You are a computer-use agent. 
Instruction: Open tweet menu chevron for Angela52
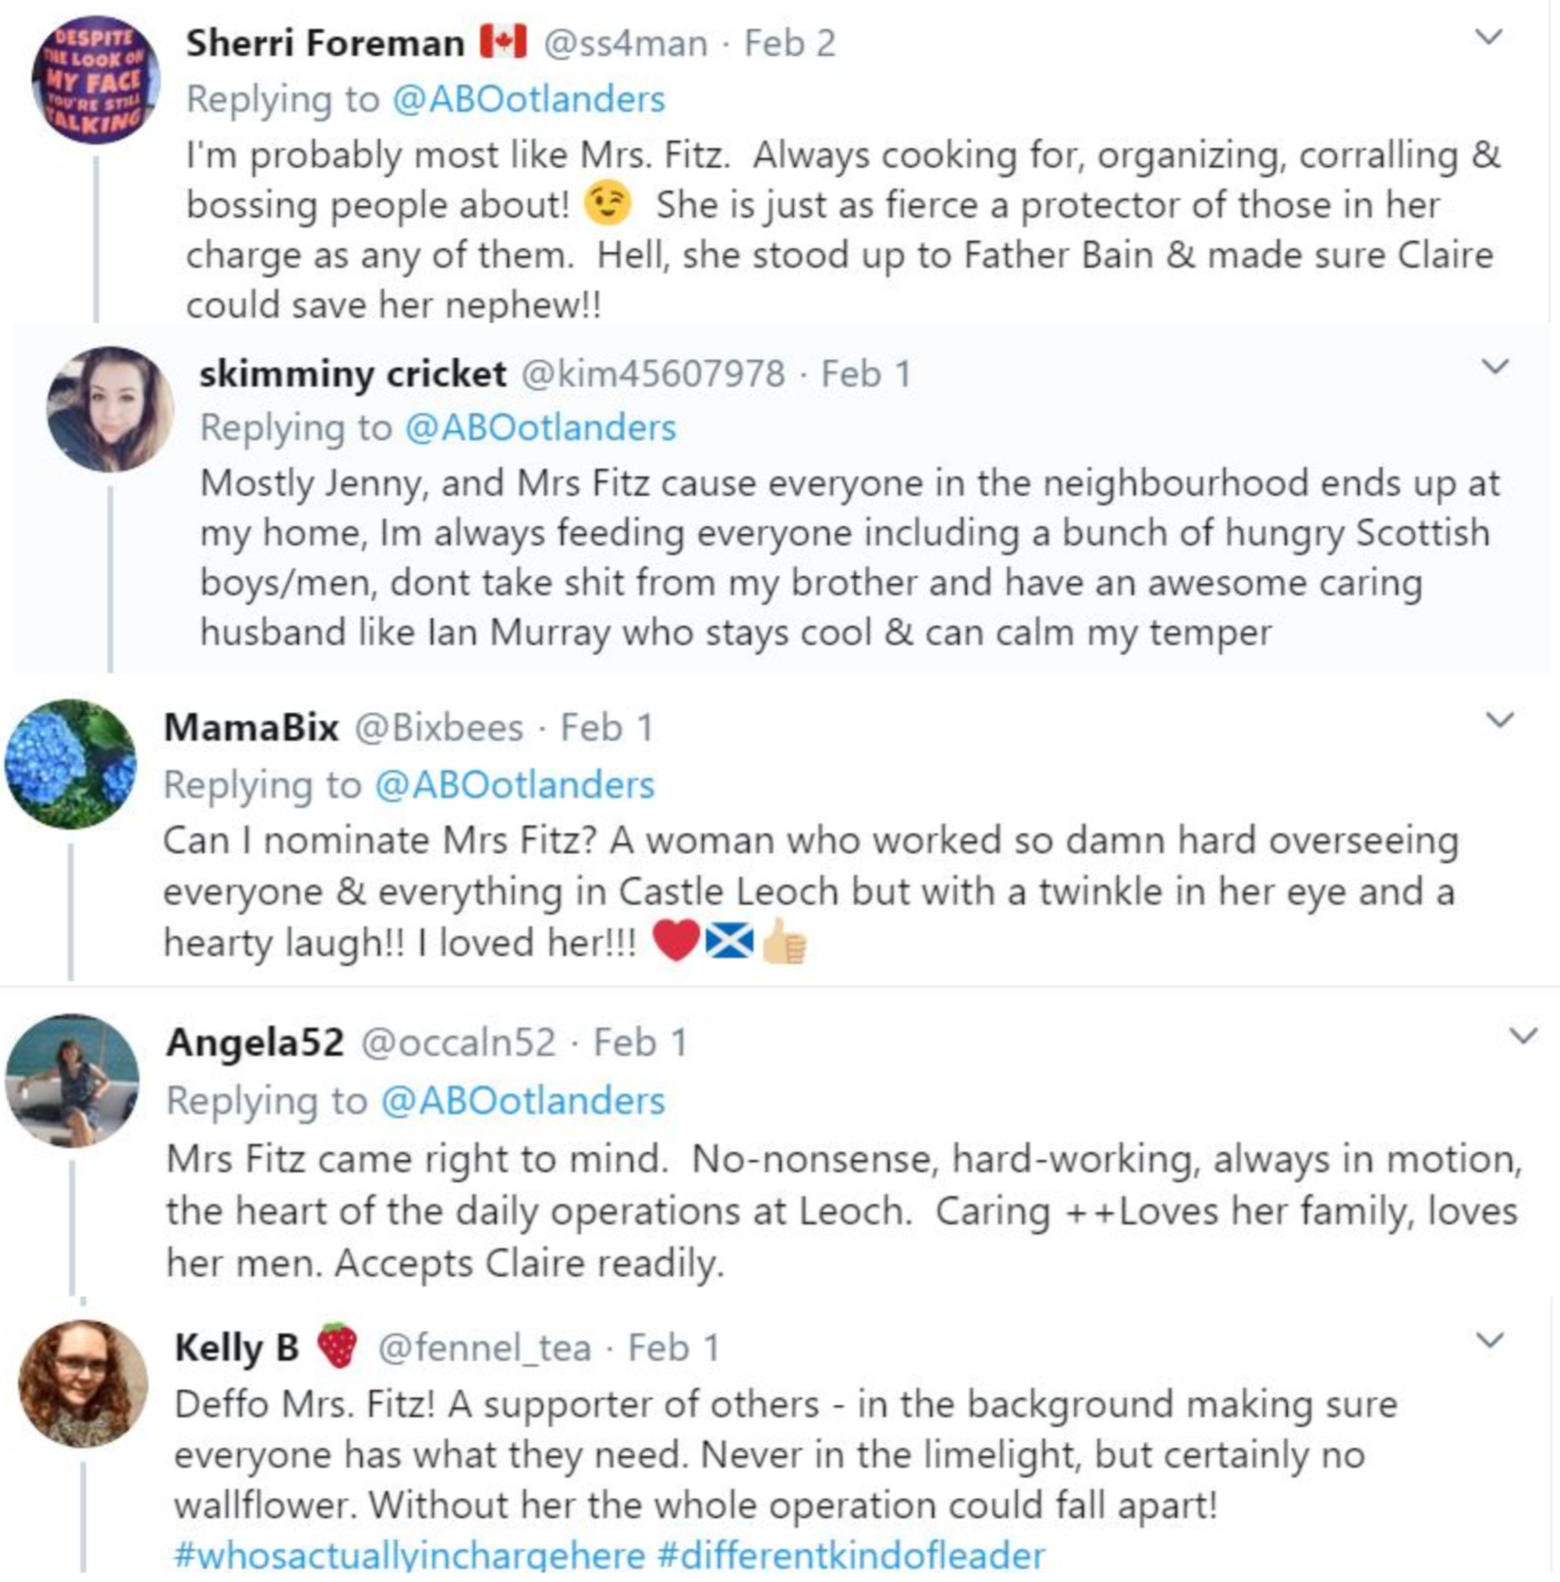click(x=1523, y=1037)
